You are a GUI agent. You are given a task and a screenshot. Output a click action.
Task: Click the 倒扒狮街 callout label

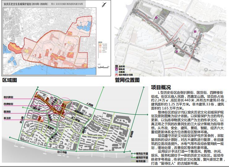(x=9, y=97)
